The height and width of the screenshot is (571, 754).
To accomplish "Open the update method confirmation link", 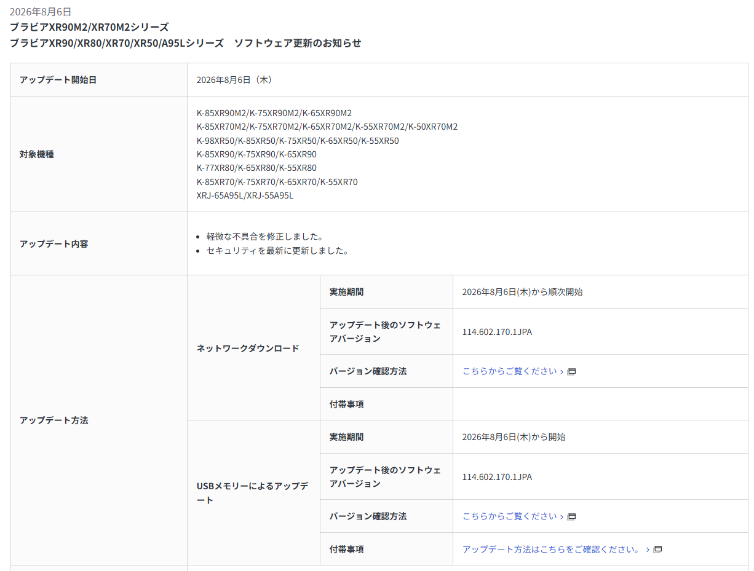I will click(x=552, y=549).
